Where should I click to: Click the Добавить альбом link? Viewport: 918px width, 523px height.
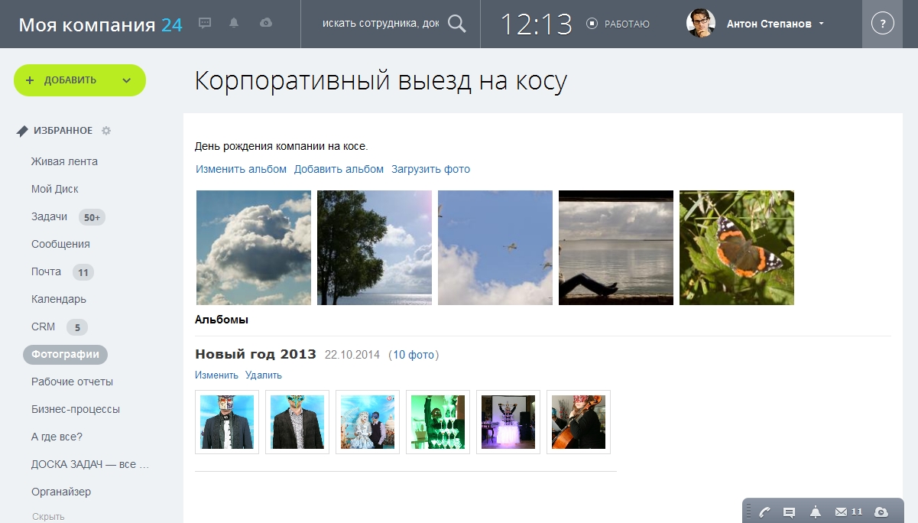click(x=339, y=169)
